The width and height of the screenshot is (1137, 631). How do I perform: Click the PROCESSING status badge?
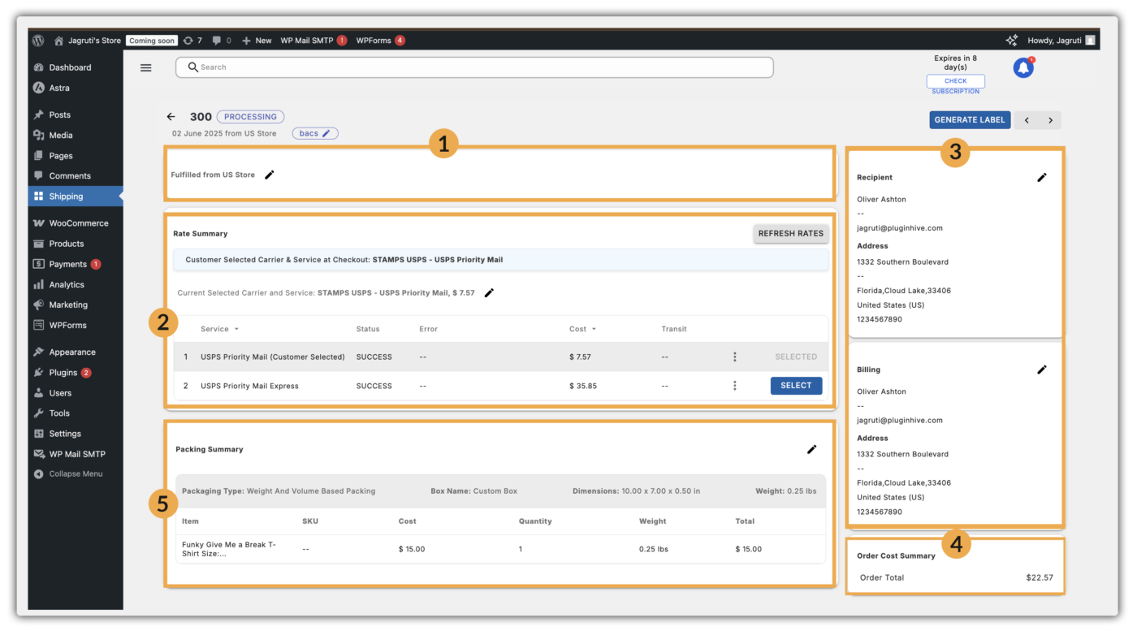[x=250, y=117]
